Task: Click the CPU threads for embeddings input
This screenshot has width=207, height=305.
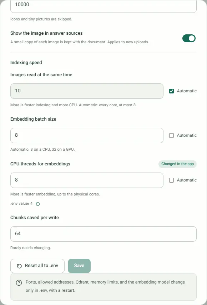Action: tap(87, 180)
